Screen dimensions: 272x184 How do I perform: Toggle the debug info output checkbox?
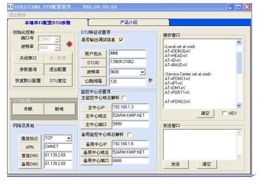[121, 40]
